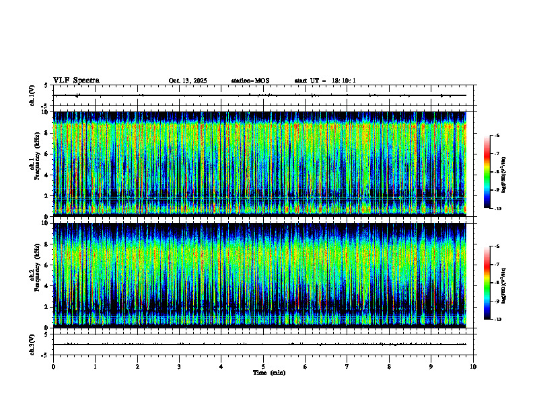Select the ch.1 spectrogram color bar
533x411 pixels.
click(x=487, y=172)
